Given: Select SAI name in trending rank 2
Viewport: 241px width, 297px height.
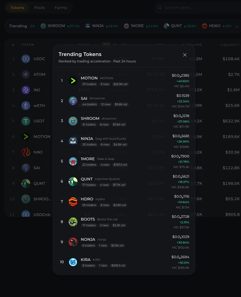Looking at the screenshot, I should click(84, 98).
